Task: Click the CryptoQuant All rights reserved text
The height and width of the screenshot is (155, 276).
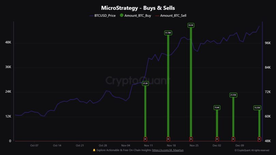Action: click(252, 150)
